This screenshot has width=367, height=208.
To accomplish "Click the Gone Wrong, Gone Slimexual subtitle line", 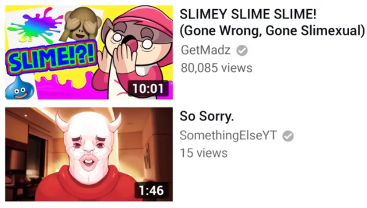I will pos(272,31).
